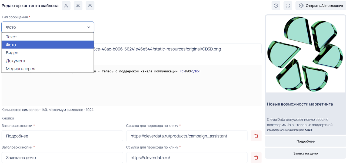Click the Редактор контента шаблона title
This screenshot has width=346, height=167.
[30, 6]
